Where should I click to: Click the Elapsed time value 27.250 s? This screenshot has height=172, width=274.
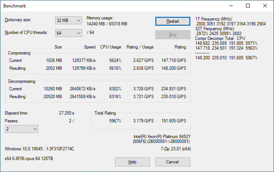(x=66, y=113)
